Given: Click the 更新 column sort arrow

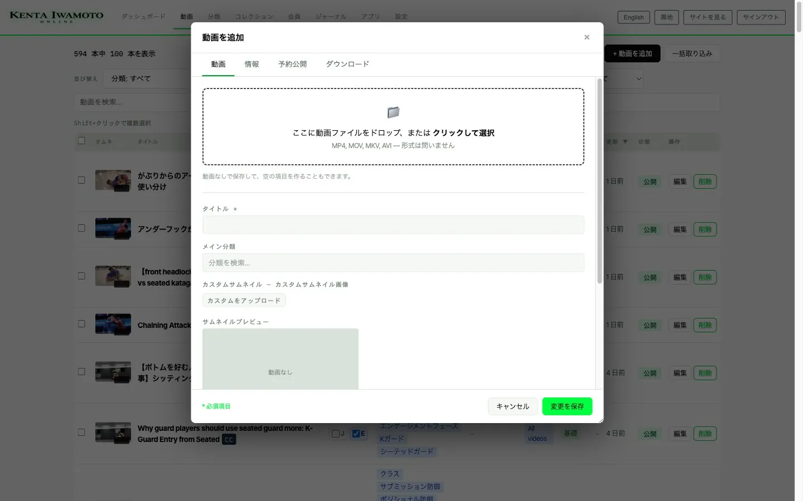Looking at the screenshot, I should tap(625, 142).
